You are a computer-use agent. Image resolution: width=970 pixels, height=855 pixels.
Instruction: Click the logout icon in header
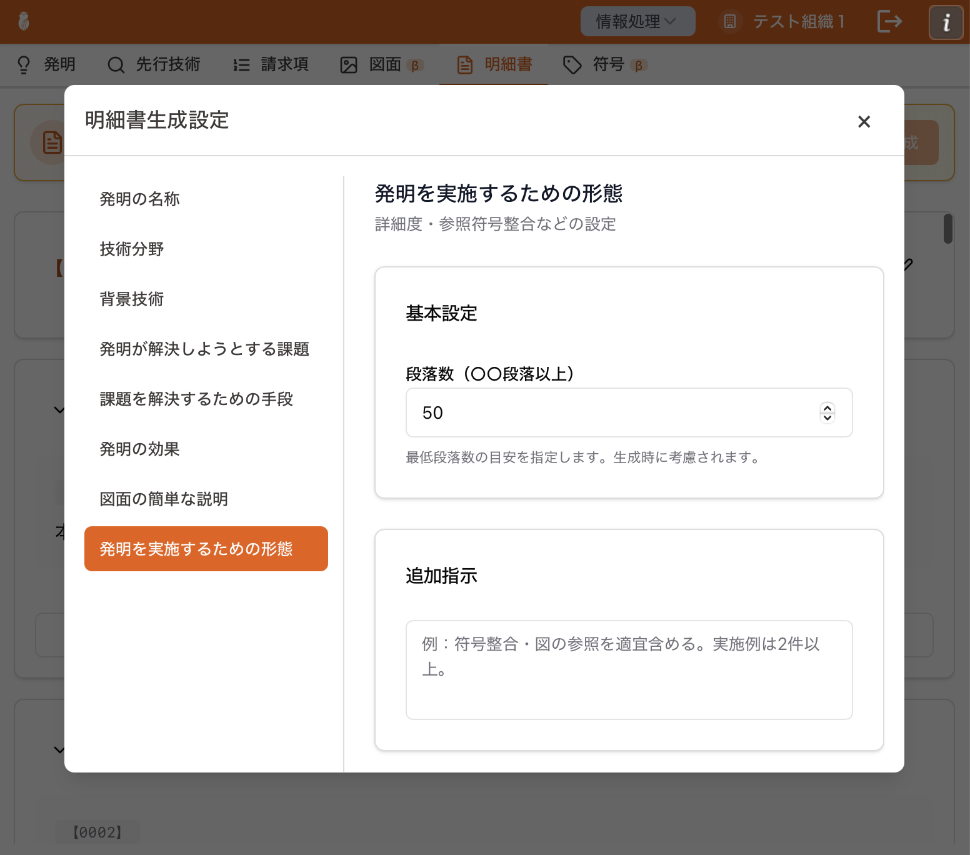tap(889, 21)
